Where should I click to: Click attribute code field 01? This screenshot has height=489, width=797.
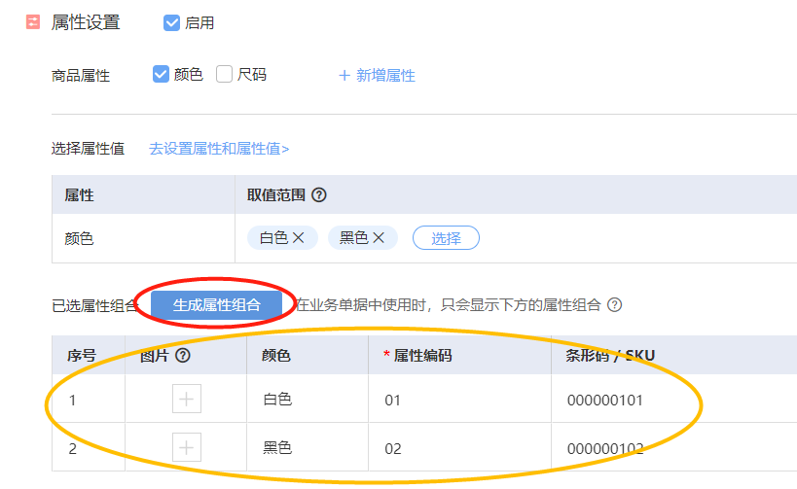click(x=459, y=400)
